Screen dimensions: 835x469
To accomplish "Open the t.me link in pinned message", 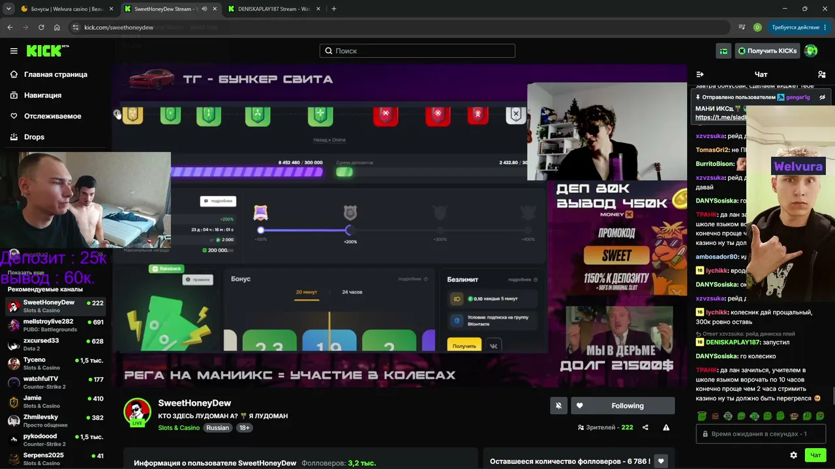I will click(x=720, y=118).
